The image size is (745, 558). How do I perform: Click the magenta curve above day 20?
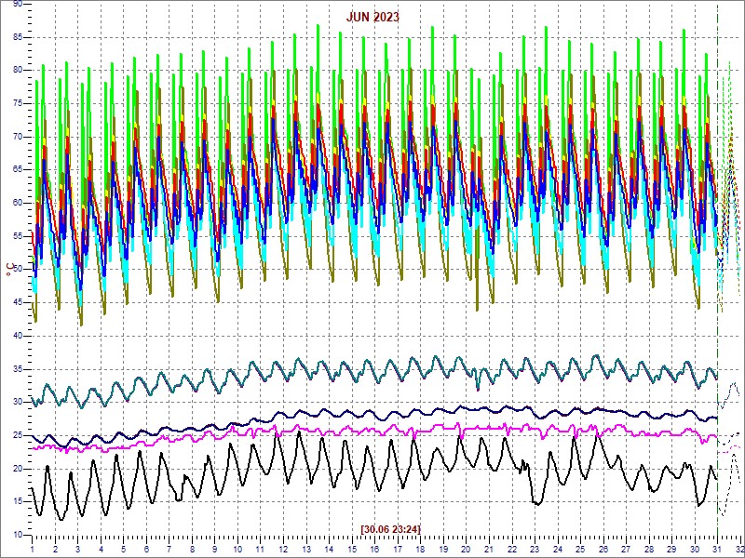click(x=467, y=427)
